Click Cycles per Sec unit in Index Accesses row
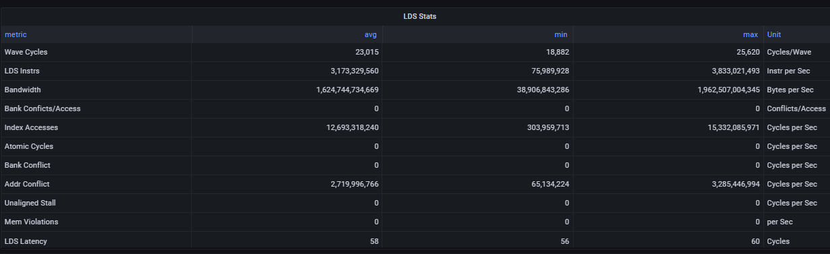Image resolution: width=830 pixels, height=254 pixels. coord(792,127)
